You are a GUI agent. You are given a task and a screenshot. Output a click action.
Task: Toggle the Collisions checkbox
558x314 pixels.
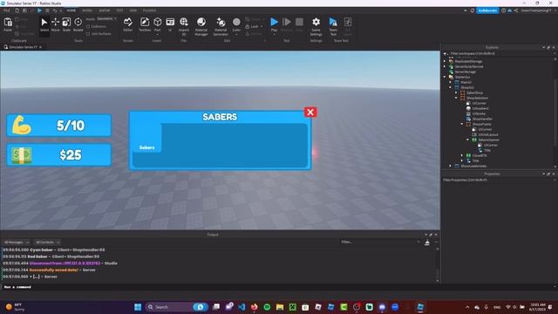tap(96, 26)
